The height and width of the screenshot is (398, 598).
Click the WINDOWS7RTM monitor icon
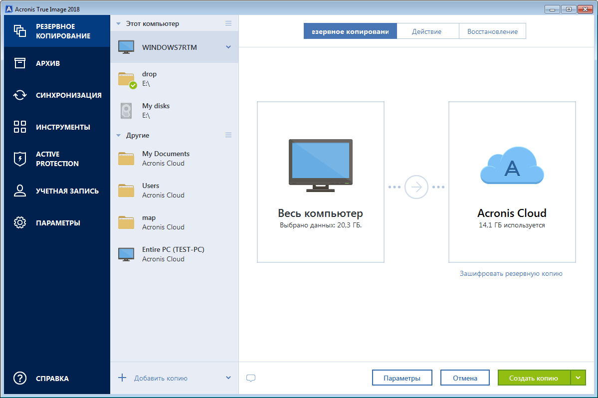(126, 47)
